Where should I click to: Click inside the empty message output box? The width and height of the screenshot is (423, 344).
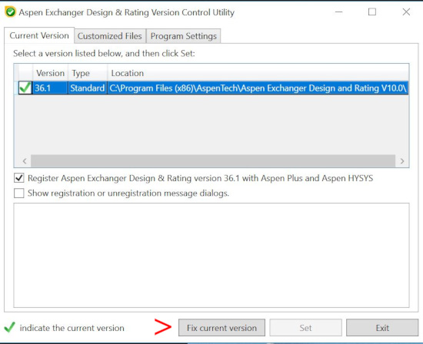click(x=211, y=255)
